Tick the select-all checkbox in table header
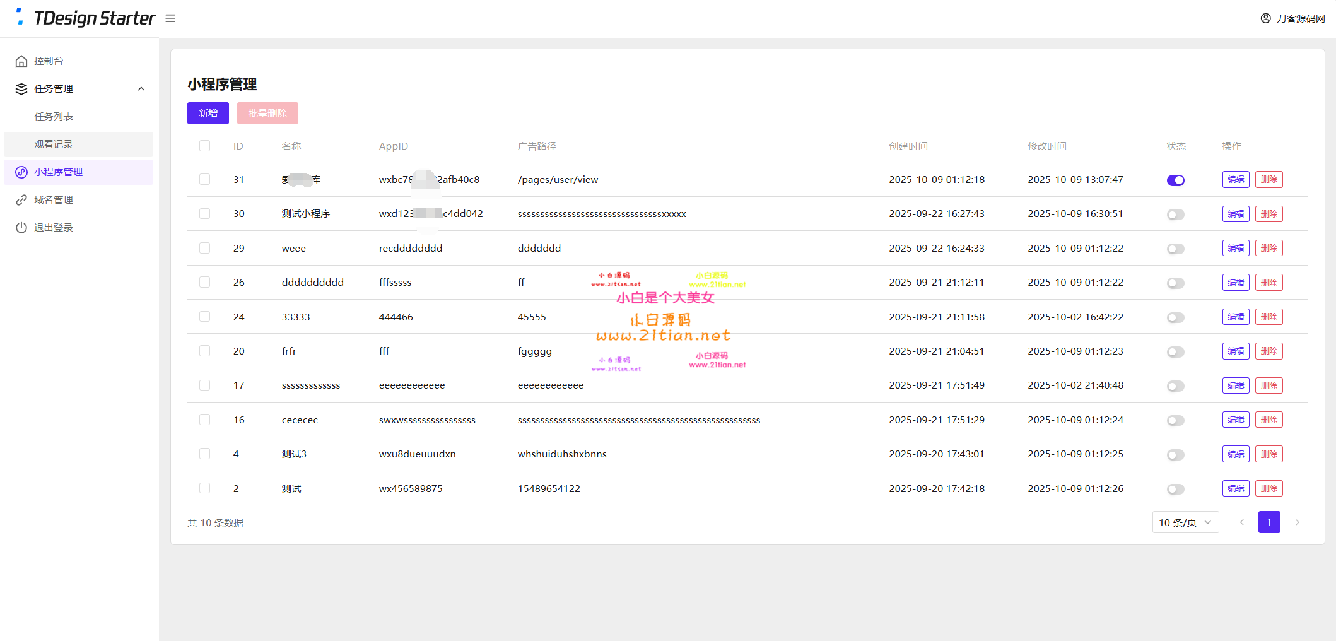 [x=204, y=146]
